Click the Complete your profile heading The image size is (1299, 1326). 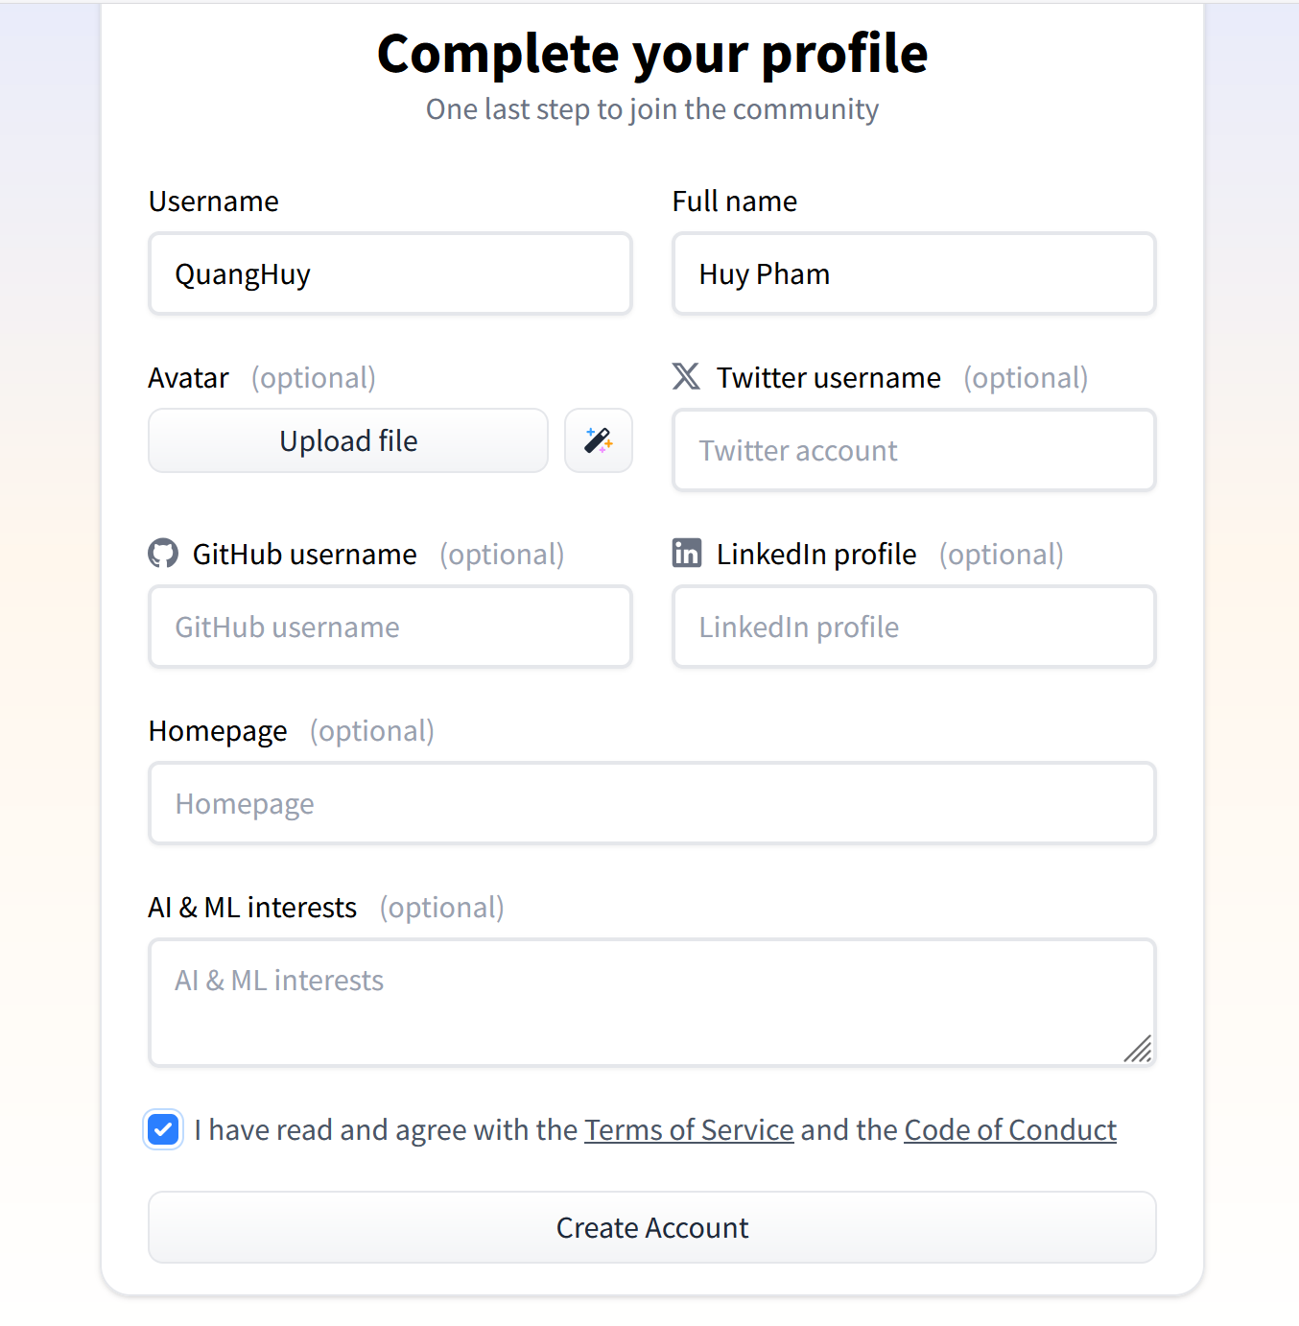652,54
